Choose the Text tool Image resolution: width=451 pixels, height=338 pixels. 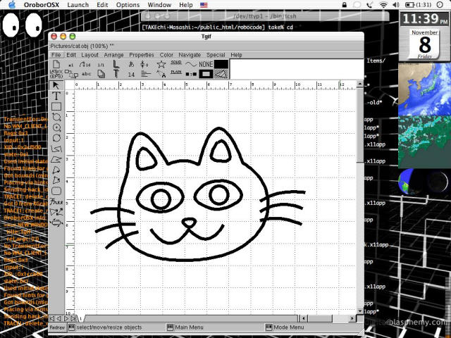pos(56,96)
